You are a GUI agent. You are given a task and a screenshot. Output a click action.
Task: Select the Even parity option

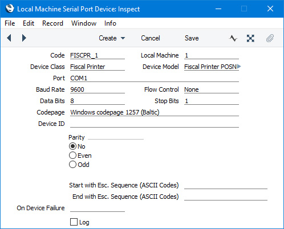pos(72,156)
